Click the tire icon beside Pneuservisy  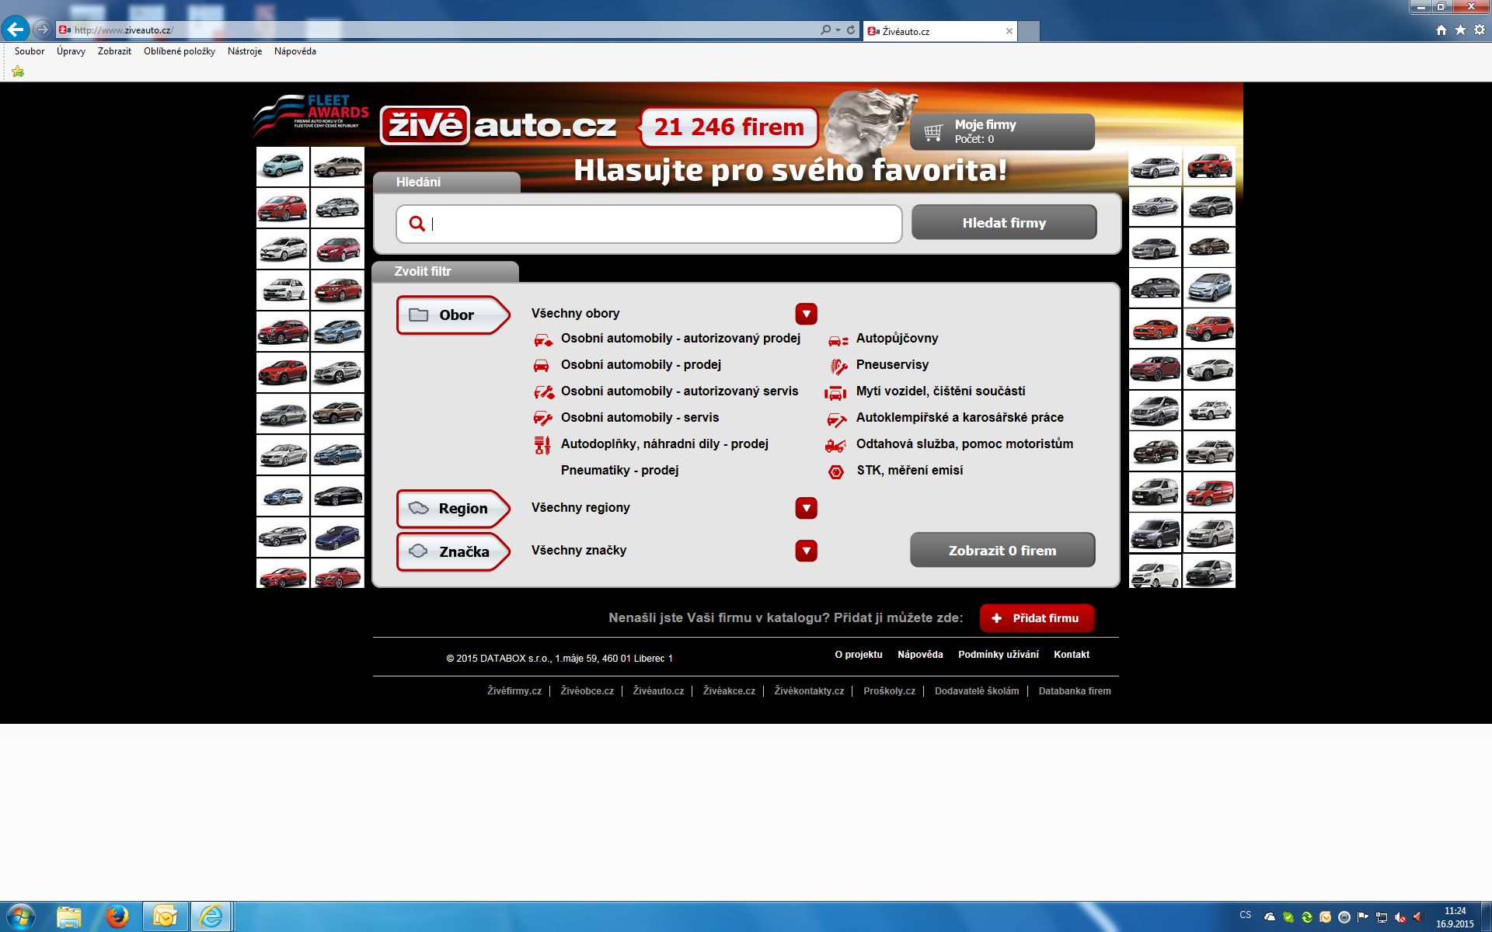point(838,366)
